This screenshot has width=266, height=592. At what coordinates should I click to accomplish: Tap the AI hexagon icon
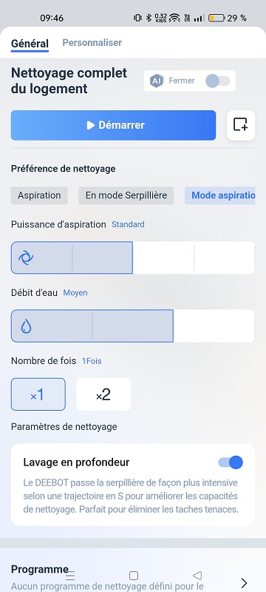[x=157, y=81]
